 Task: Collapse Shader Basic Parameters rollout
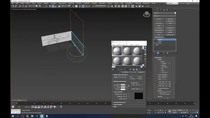(120, 75)
